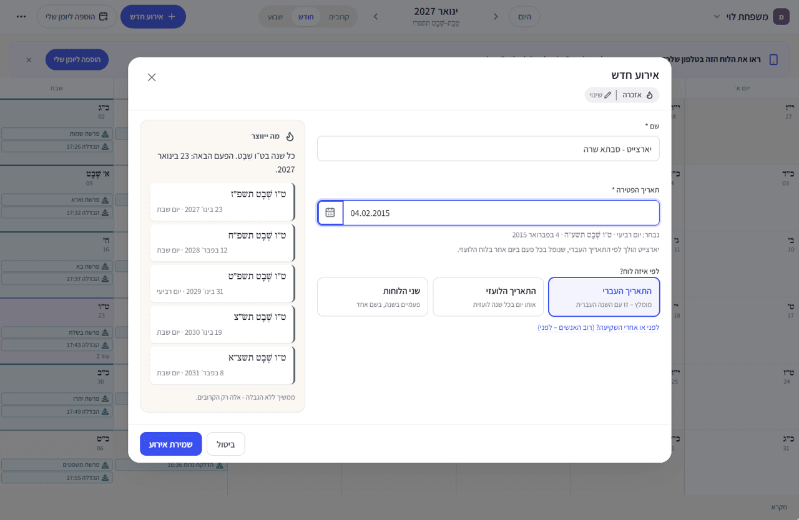The image size is (799, 520).
Task: Close the new event dialog
Action: tap(152, 77)
